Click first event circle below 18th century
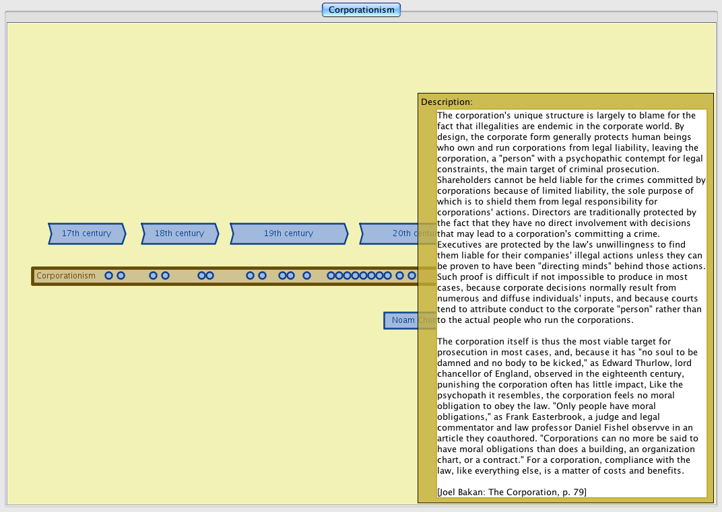 [x=153, y=276]
